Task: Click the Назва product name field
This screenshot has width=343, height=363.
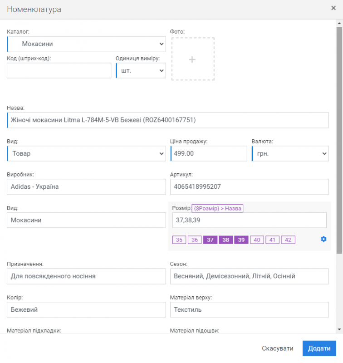Action: tap(168, 120)
